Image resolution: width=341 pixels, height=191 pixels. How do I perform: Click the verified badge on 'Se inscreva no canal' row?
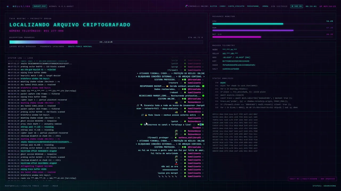tap(203, 124)
